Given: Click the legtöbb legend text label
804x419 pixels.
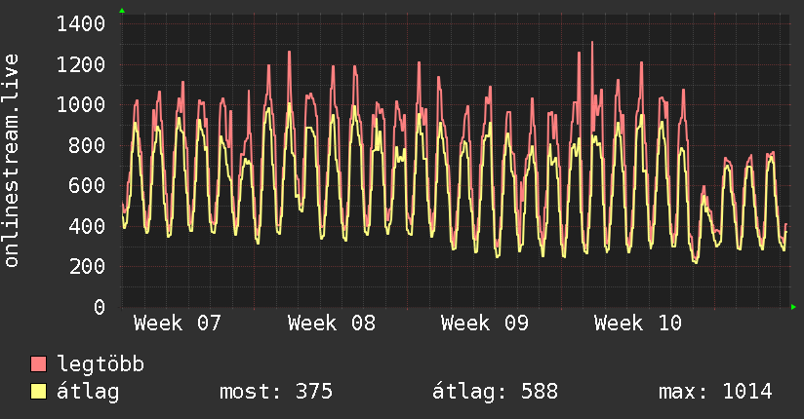Looking at the screenshot, I should 101,365.
